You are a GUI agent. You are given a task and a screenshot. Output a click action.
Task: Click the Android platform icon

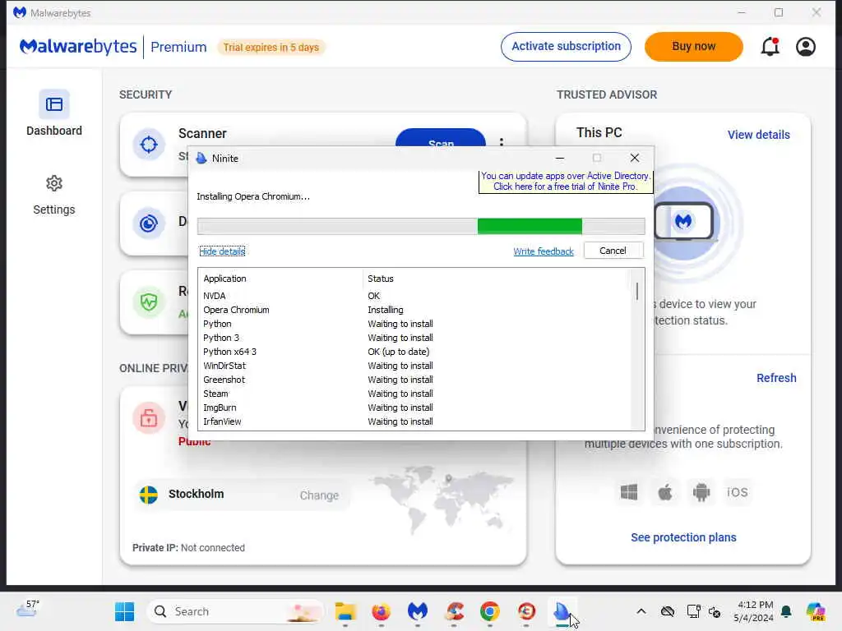[701, 492]
